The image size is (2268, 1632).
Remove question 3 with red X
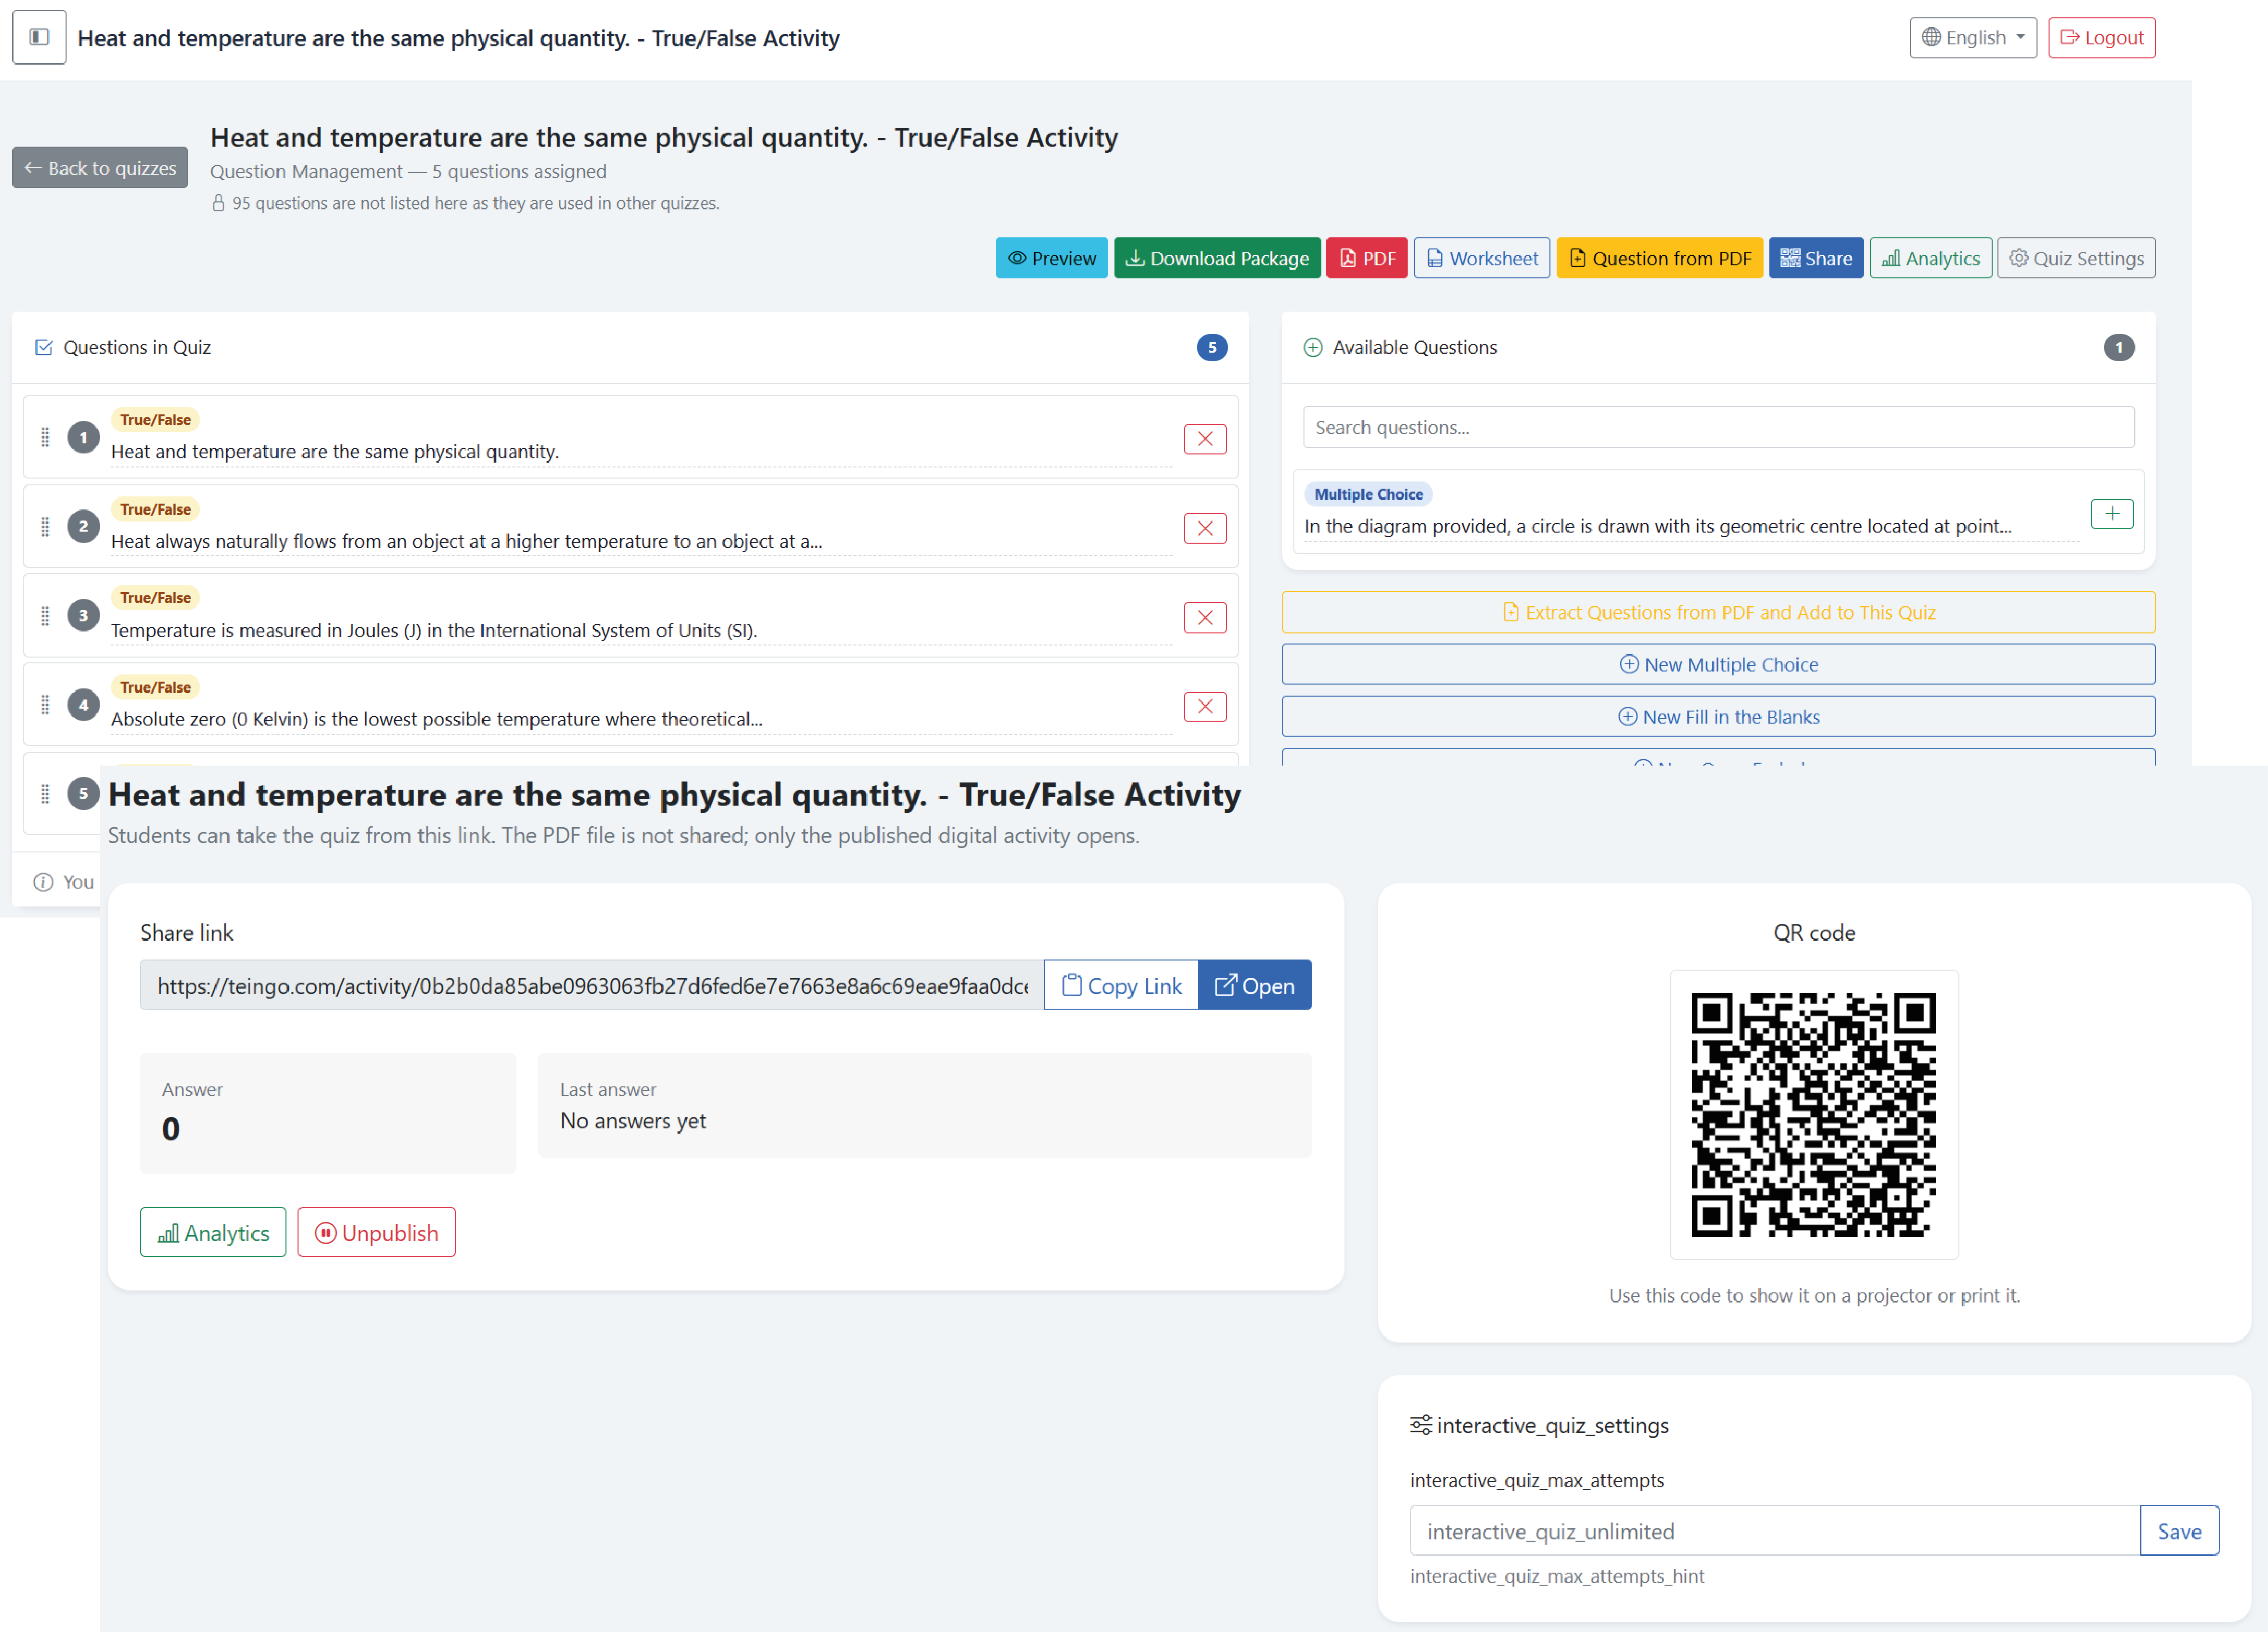pyautogui.click(x=1204, y=617)
